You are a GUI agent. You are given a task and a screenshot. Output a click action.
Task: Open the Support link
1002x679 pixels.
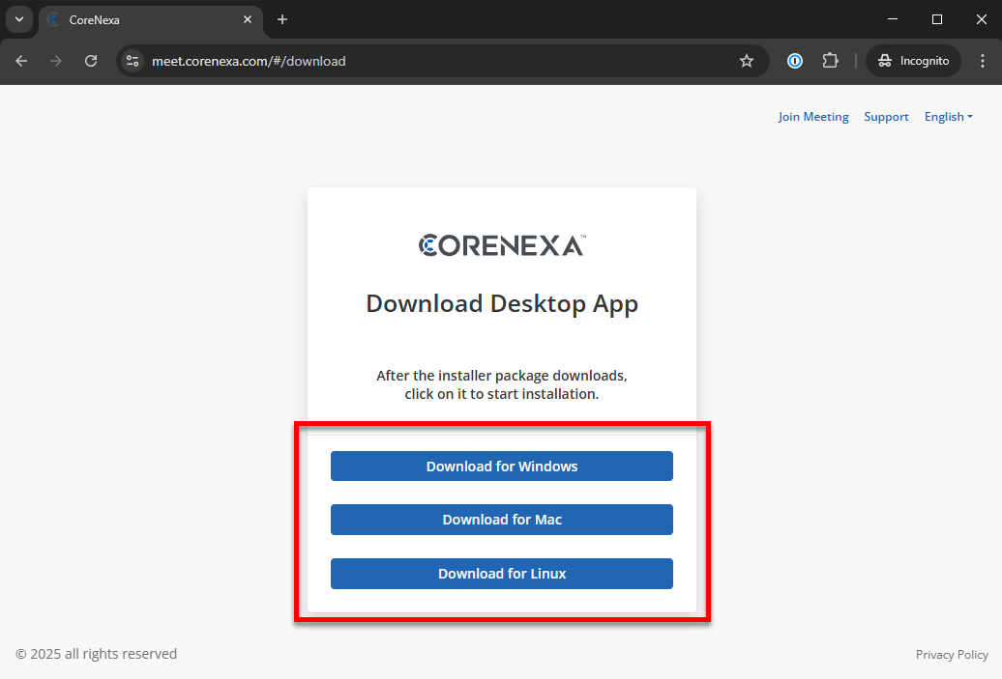[886, 116]
